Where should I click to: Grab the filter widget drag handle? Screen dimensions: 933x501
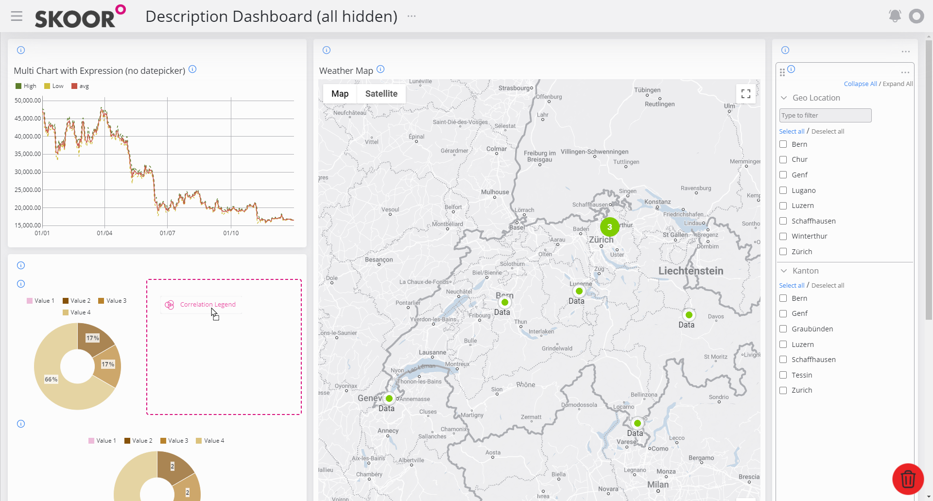pos(782,72)
